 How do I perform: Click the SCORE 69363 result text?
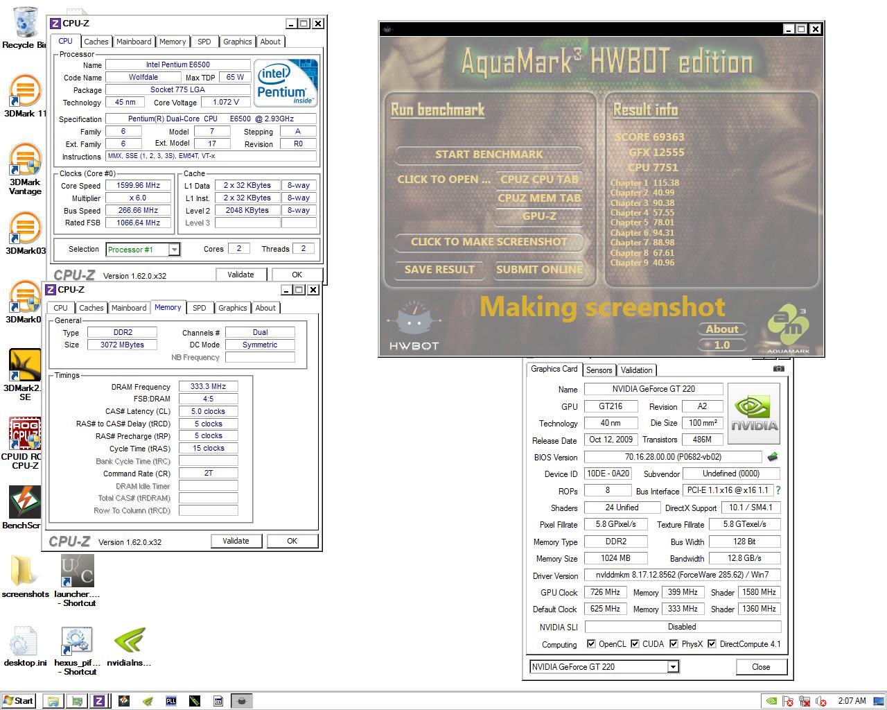[x=649, y=137]
